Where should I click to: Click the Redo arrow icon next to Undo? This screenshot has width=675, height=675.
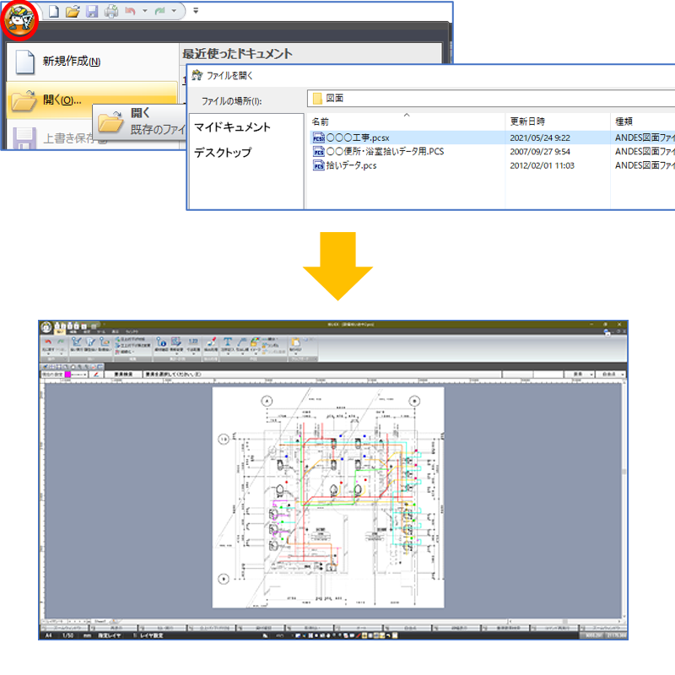159,11
